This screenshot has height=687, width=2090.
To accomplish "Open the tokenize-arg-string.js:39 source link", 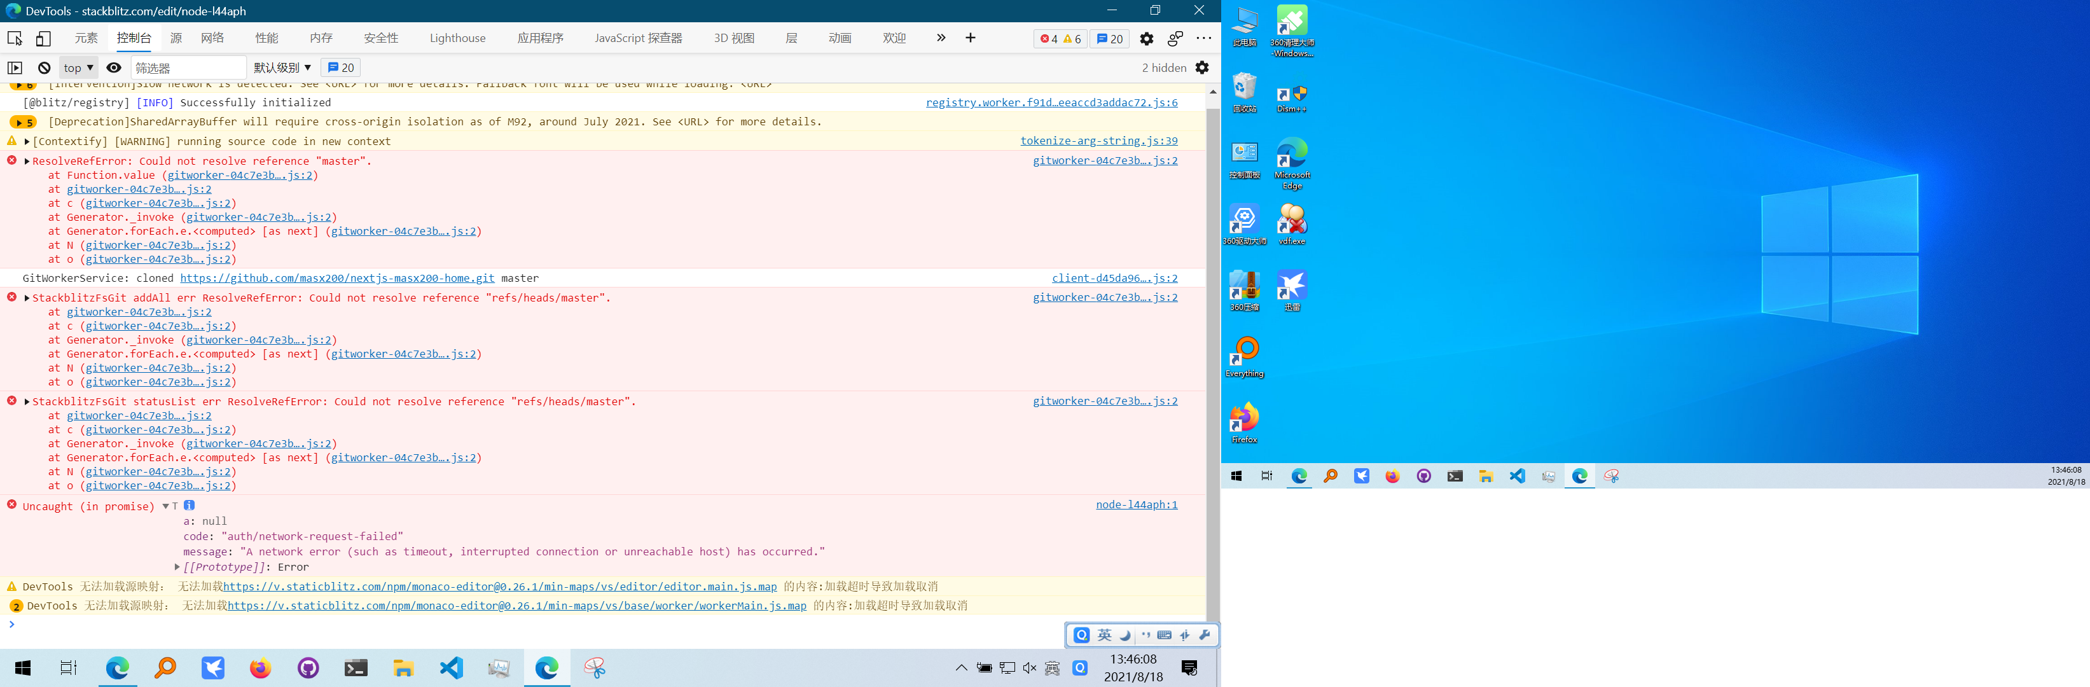I will click(1098, 141).
